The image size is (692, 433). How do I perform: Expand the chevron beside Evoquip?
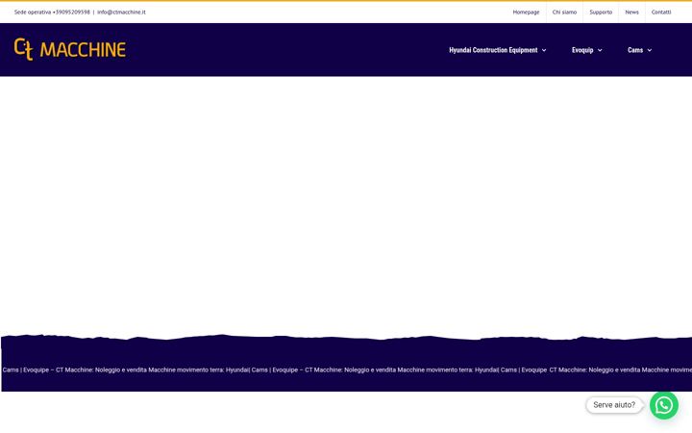[x=600, y=50]
